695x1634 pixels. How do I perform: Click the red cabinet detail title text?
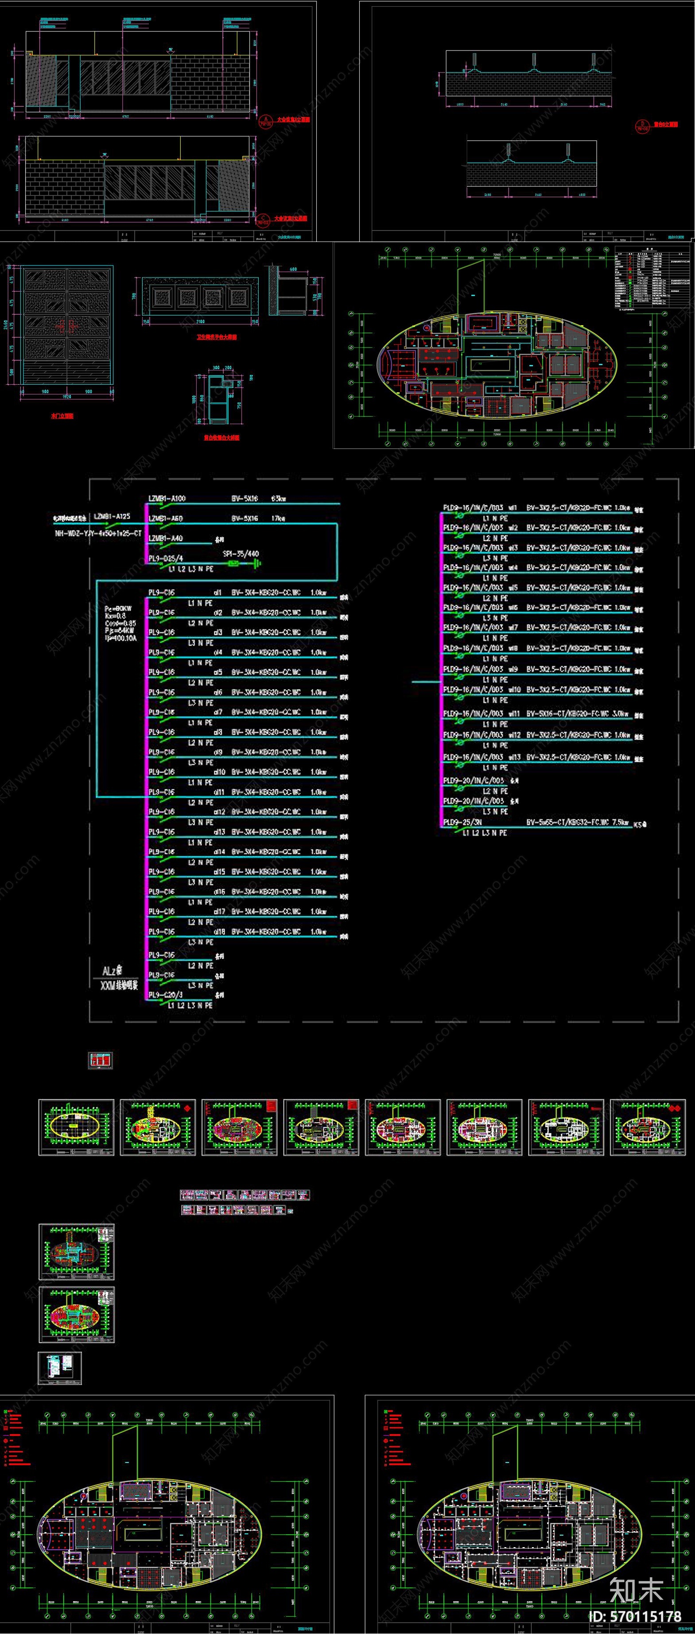click(x=221, y=438)
